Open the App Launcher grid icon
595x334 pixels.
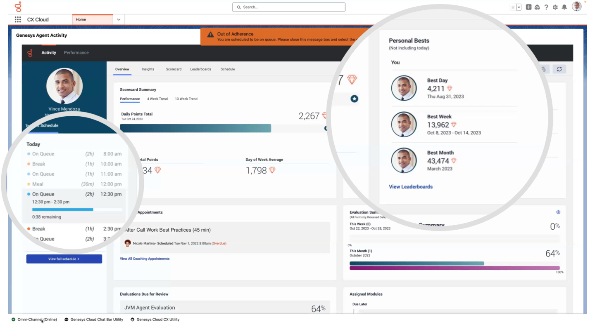pyautogui.click(x=18, y=19)
